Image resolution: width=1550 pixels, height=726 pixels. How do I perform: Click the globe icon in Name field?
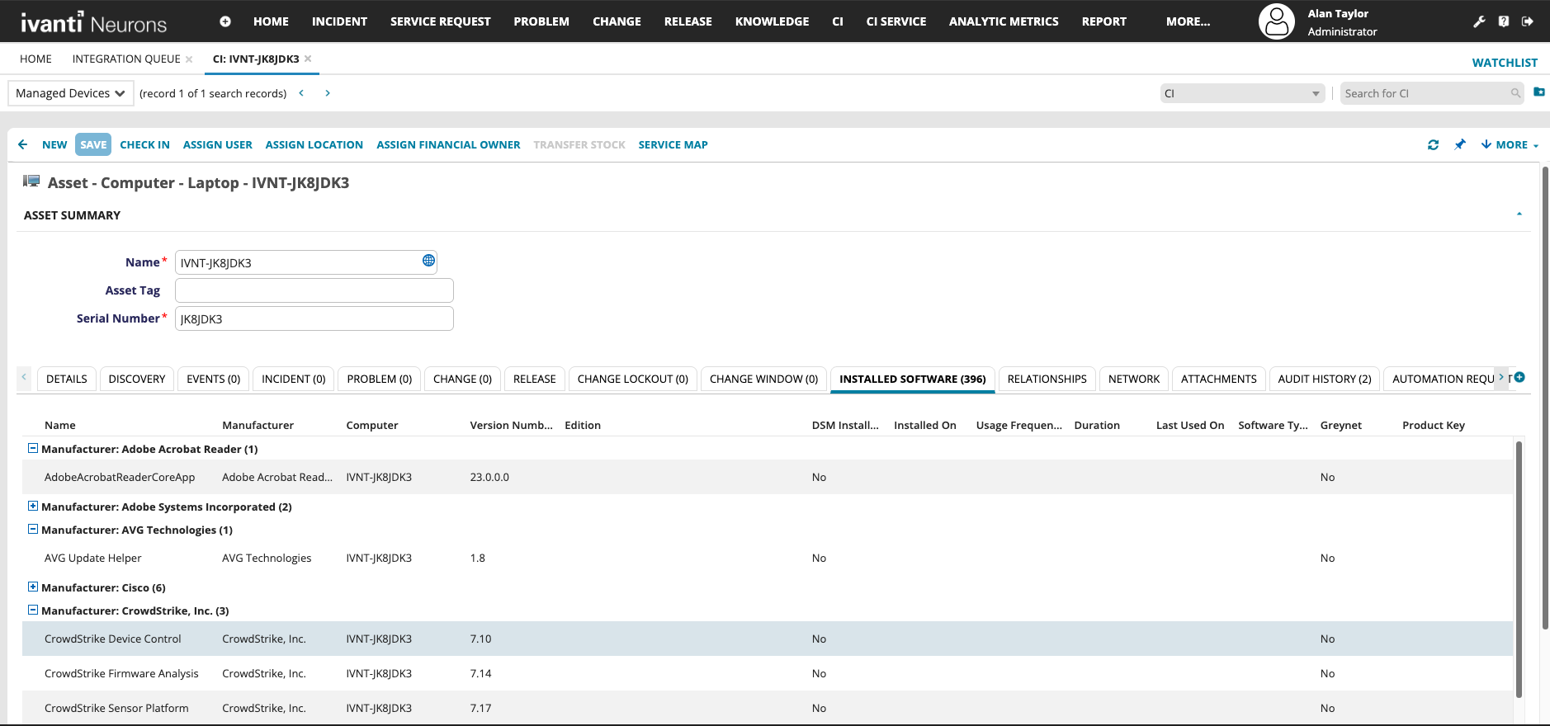click(428, 261)
